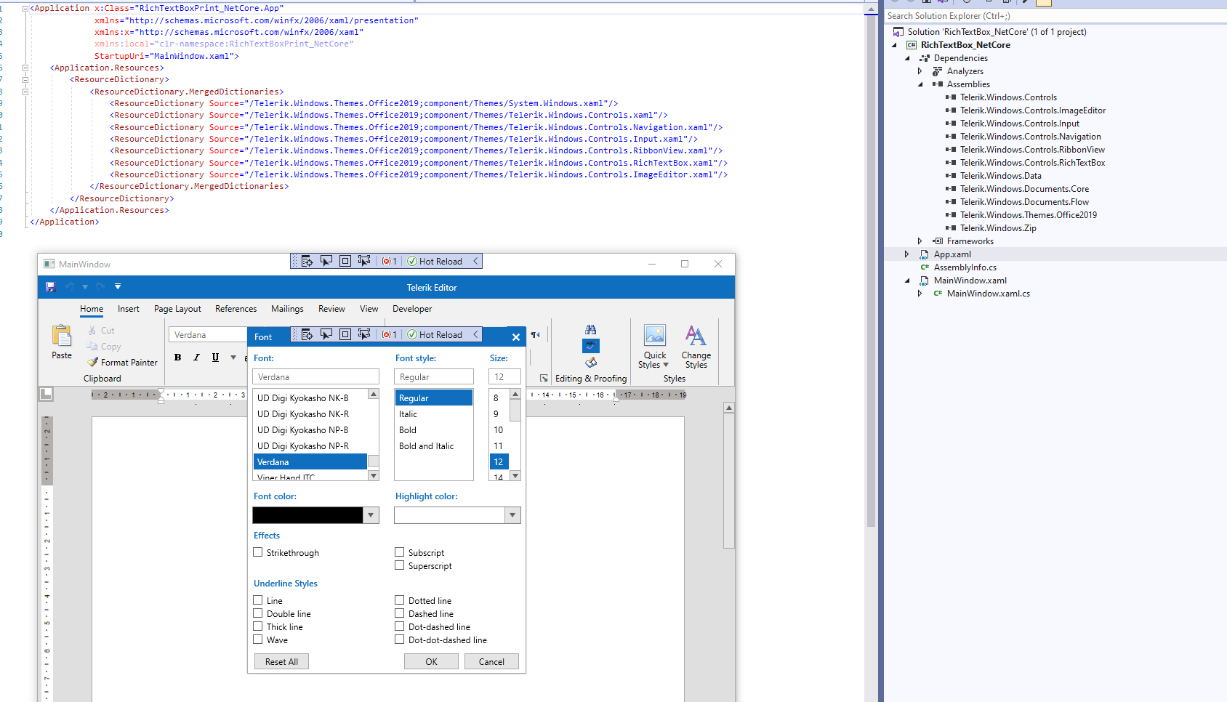Image resolution: width=1227 pixels, height=702 pixels.
Task: Open the Quick Styles gallery
Action: (x=654, y=347)
